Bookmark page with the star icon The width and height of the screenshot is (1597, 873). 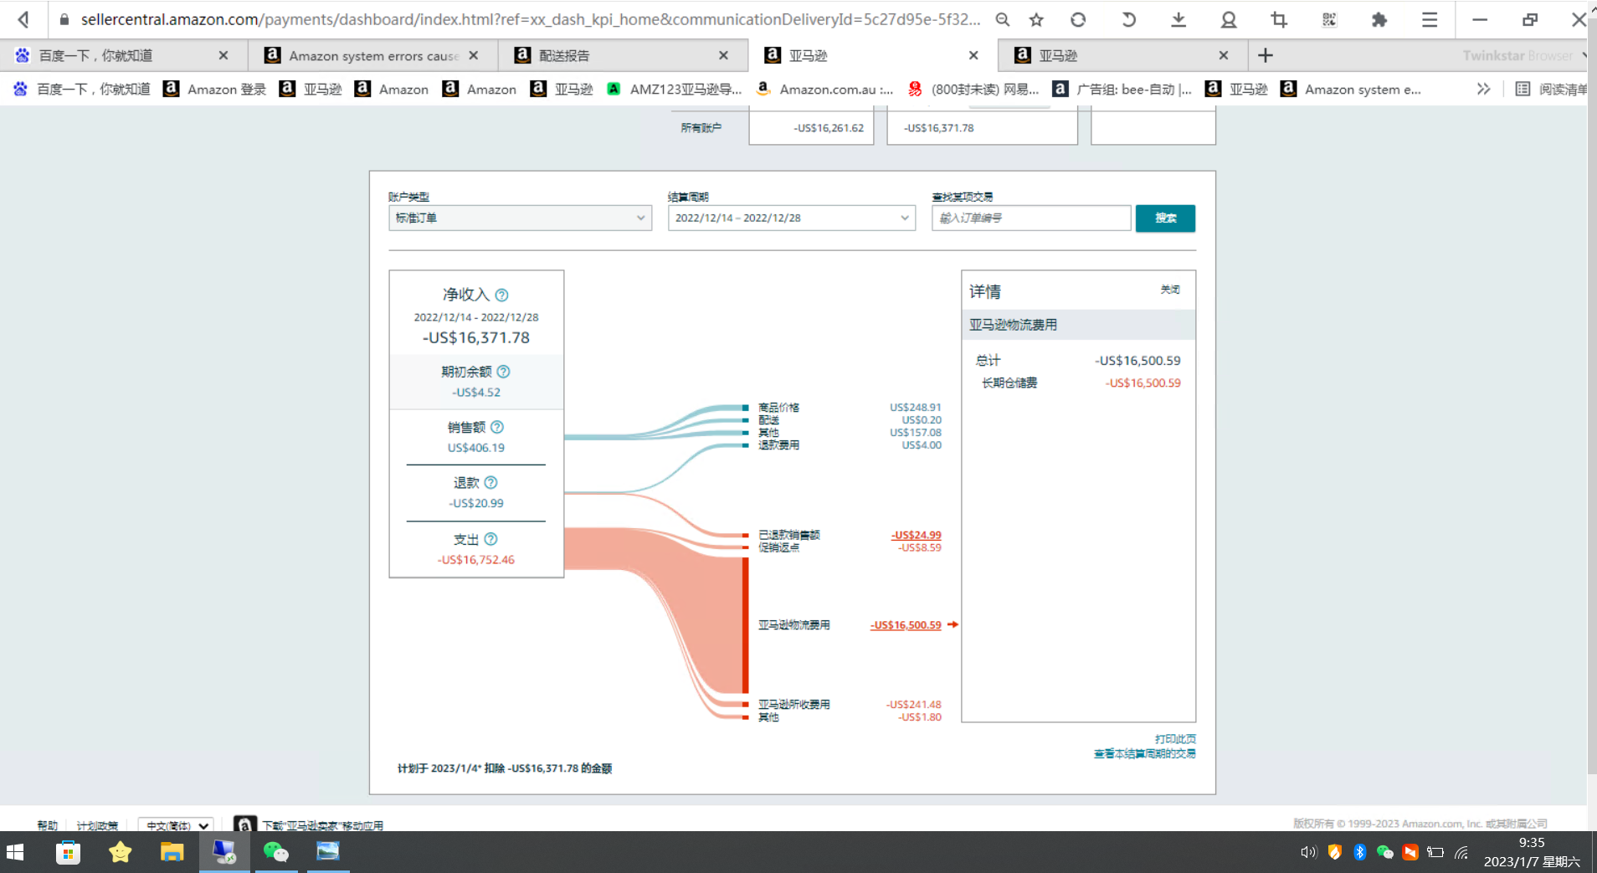coord(1036,19)
